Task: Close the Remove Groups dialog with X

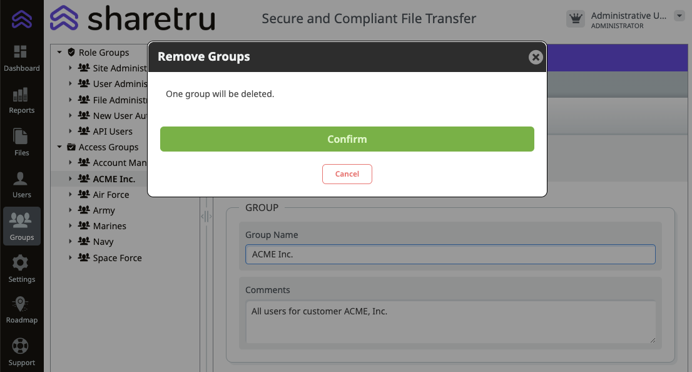Action: (536, 57)
